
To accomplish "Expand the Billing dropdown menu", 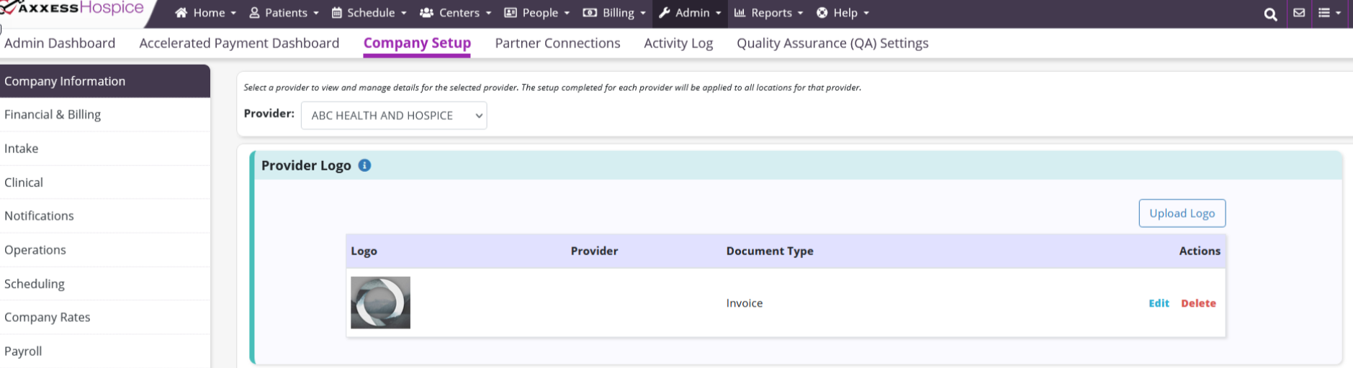I will point(614,13).
